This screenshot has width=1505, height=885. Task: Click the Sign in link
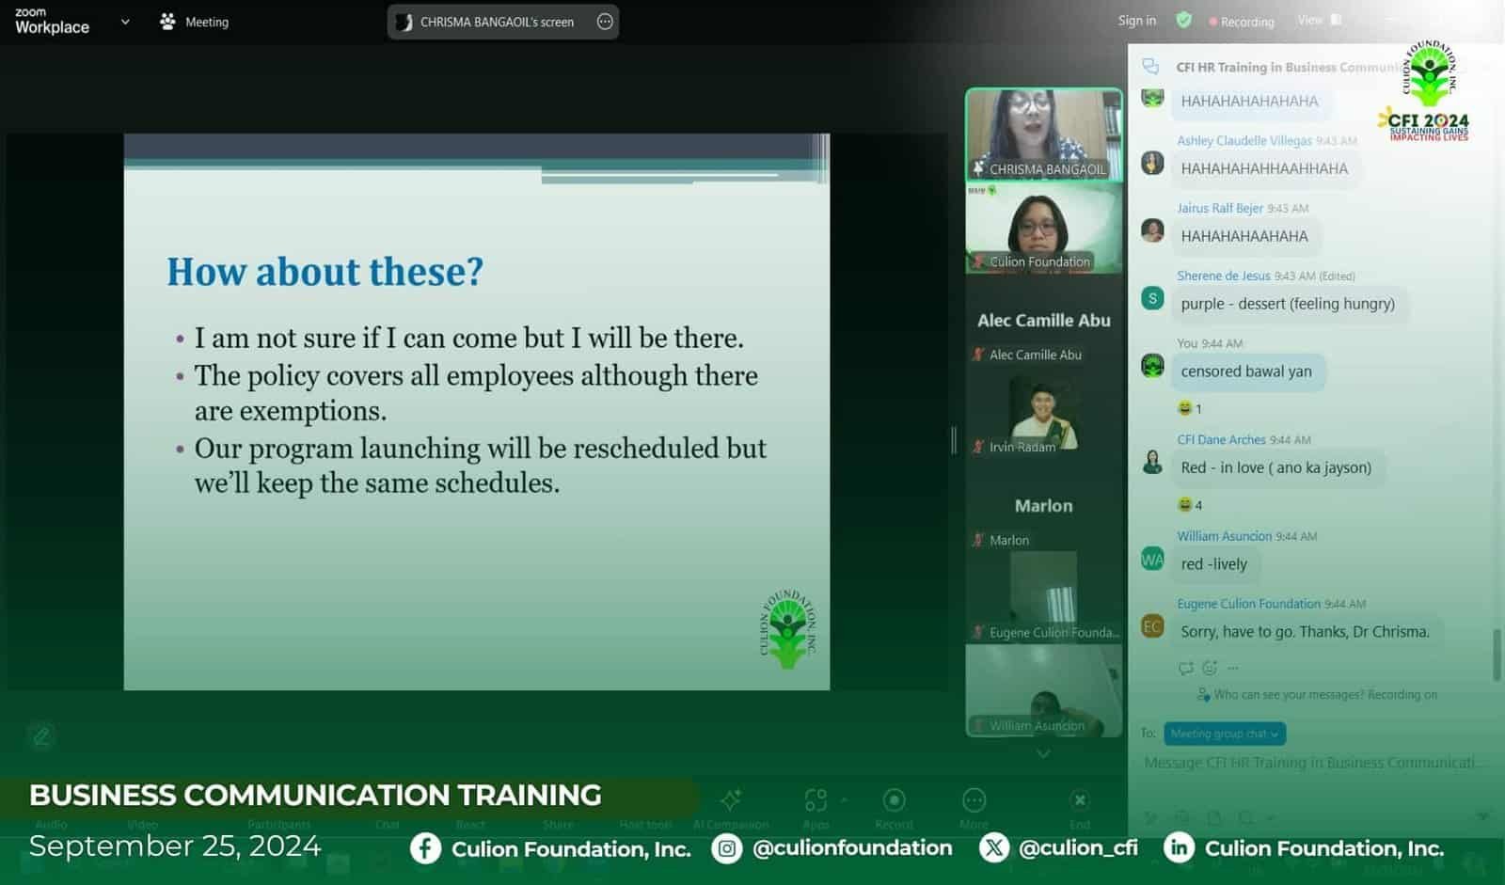tap(1136, 21)
